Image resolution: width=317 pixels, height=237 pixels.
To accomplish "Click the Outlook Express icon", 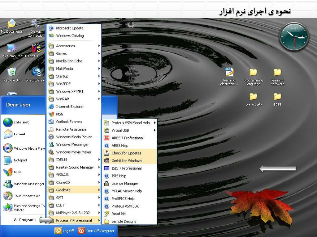I will [51, 122].
